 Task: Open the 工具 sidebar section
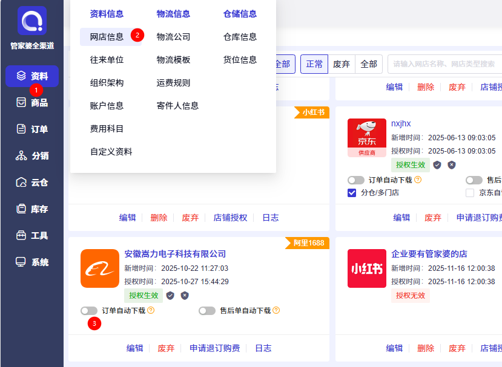(32, 236)
